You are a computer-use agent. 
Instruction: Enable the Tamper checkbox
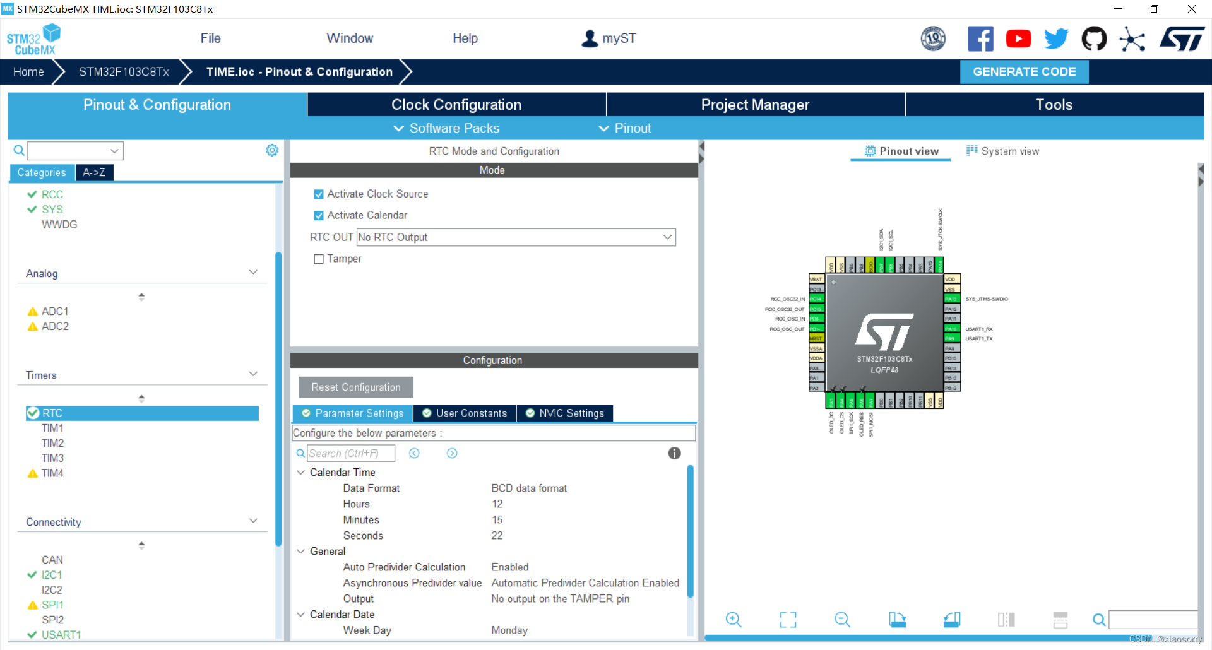[319, 259]
